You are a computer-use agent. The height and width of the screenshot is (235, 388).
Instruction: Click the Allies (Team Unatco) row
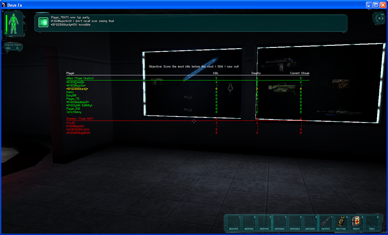(x=80, y=78)
